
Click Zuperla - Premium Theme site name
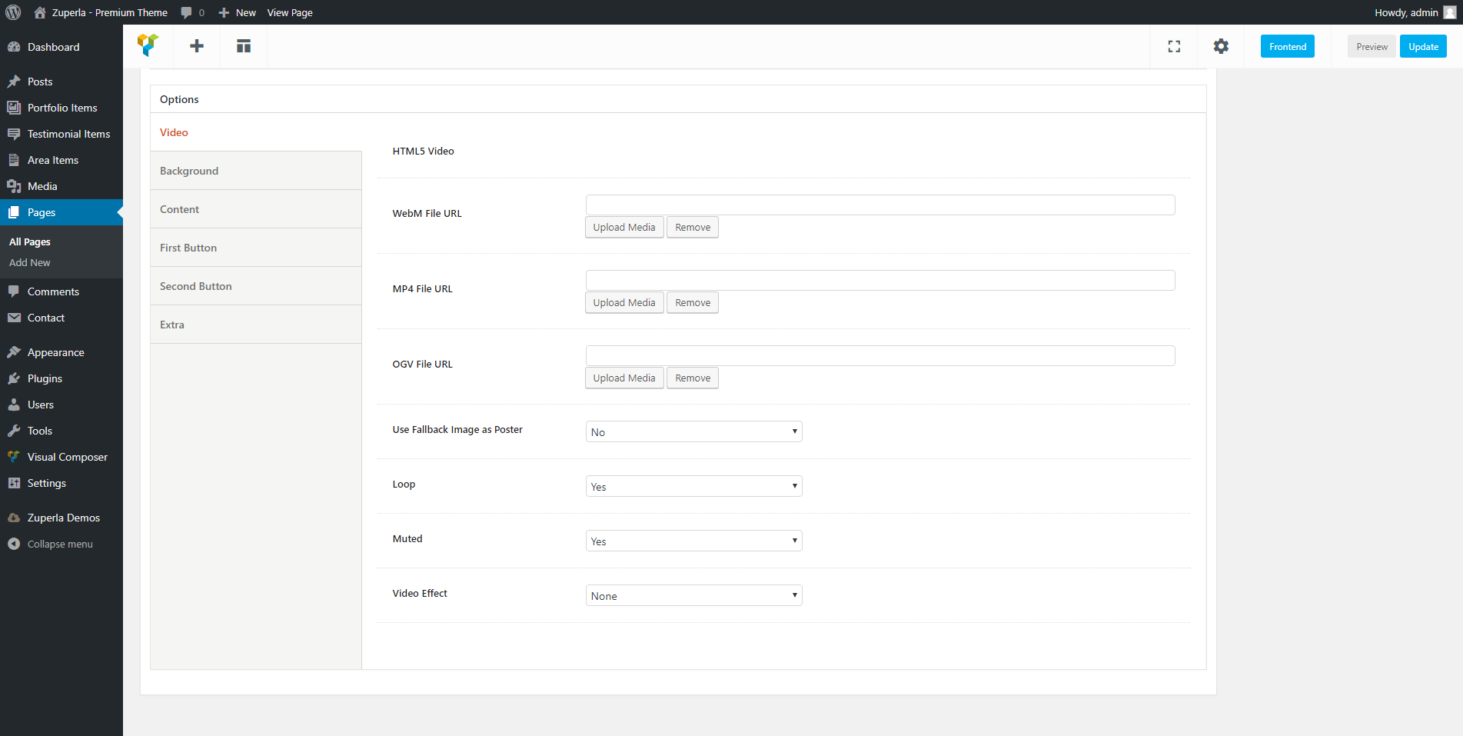[110, 12]
